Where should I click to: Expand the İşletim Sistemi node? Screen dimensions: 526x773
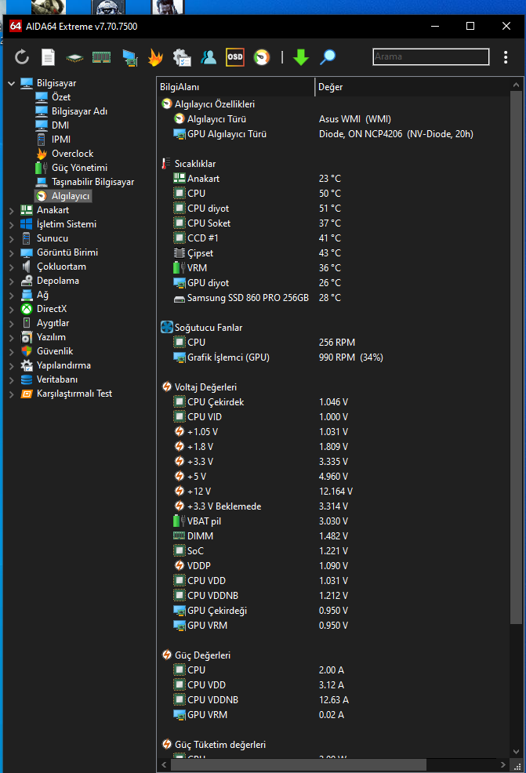pos(11,225)
